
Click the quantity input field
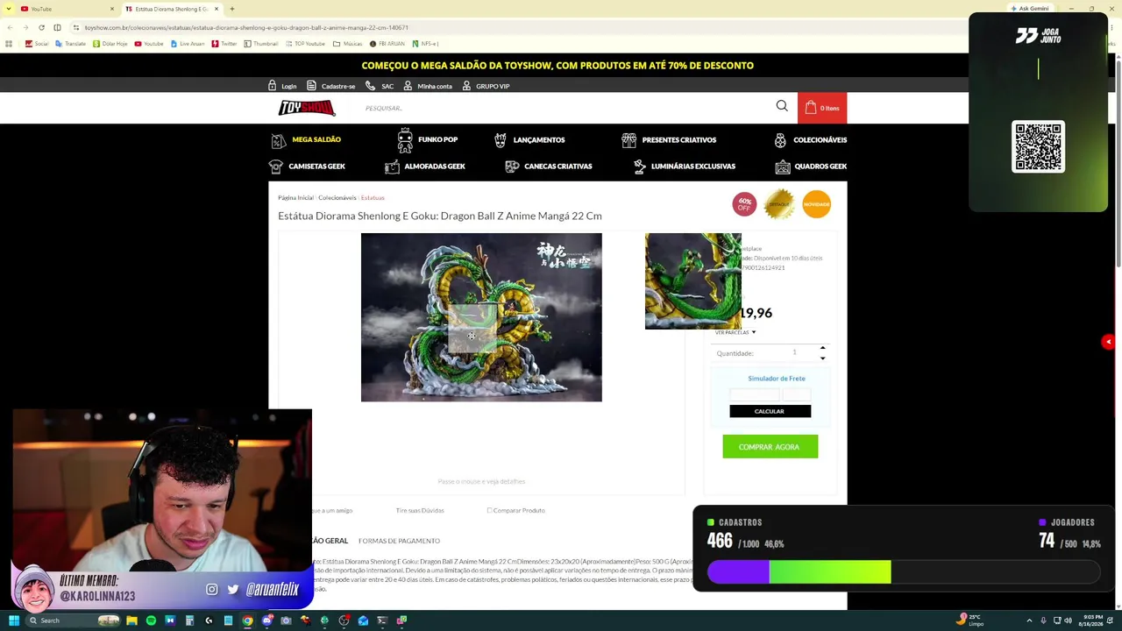point(794,353)
